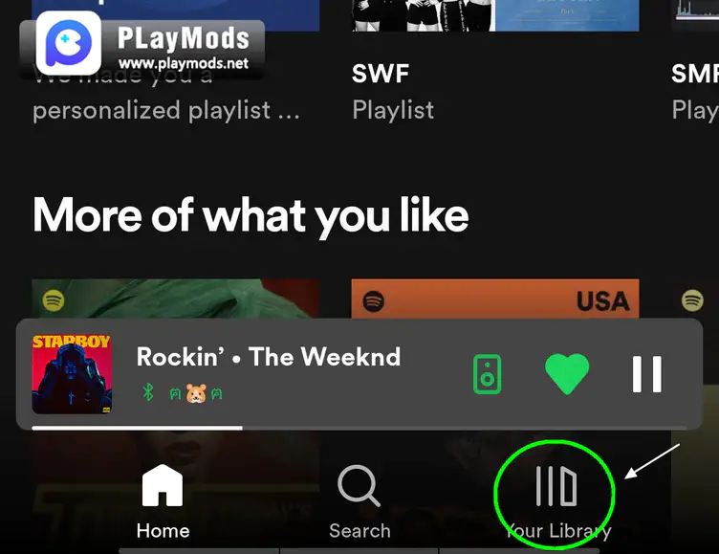Pause the currently playing song
The width and height of the screenshot is (719, 554).
click(647, 374)
